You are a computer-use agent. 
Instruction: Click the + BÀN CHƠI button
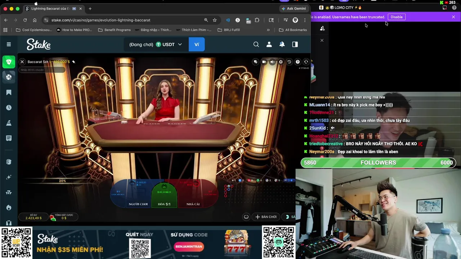pos(266,217)
